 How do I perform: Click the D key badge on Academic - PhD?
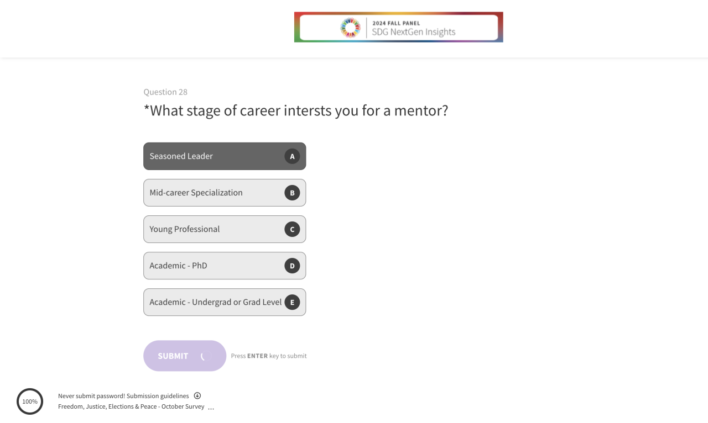292,266
